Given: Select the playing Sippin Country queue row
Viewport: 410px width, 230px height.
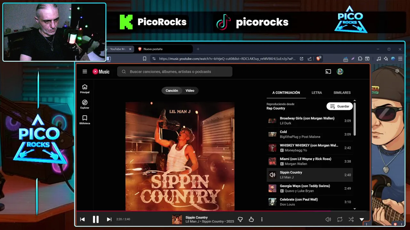Looking at the screenshot, I should [x=309, y=175].
